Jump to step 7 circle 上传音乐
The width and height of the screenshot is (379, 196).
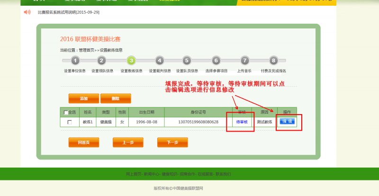coord(244,61)
